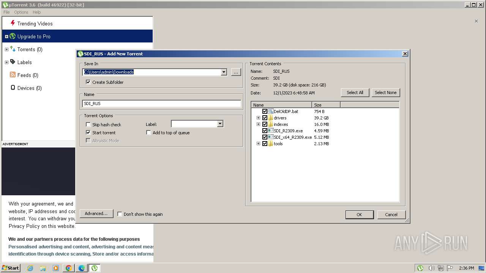Confirm the torrent with OK
This screenshot has width=486, height=273.
tap(359, 215)
